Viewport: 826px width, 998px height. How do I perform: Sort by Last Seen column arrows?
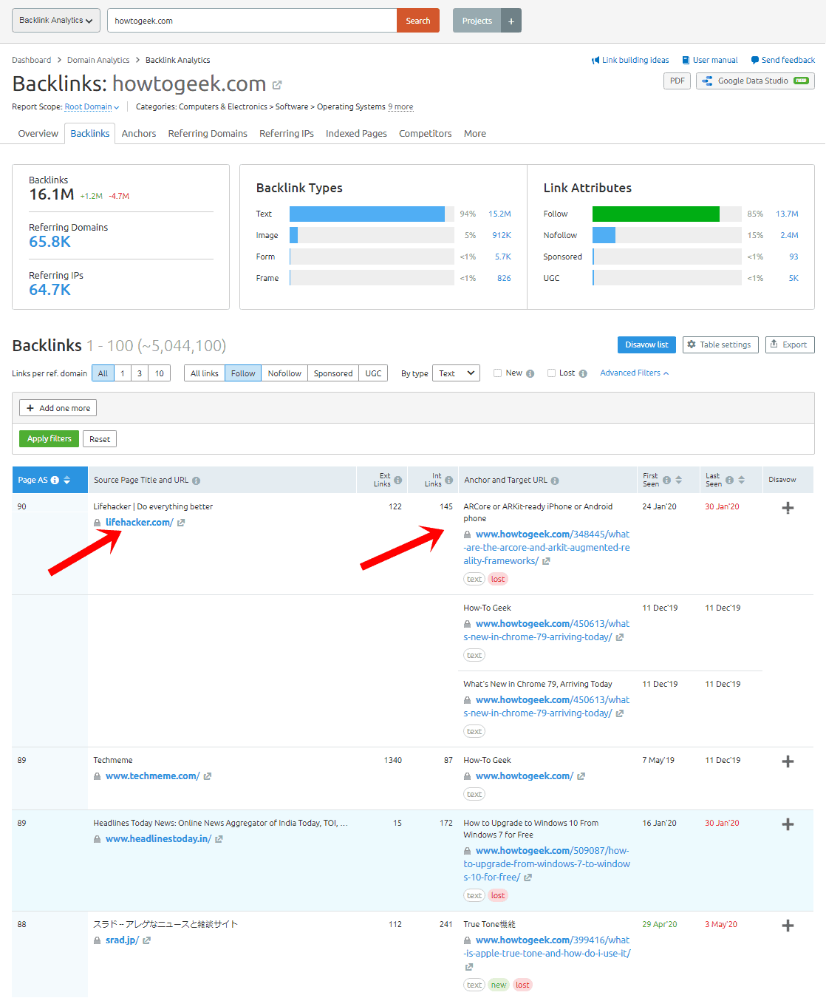coord(741,481)
